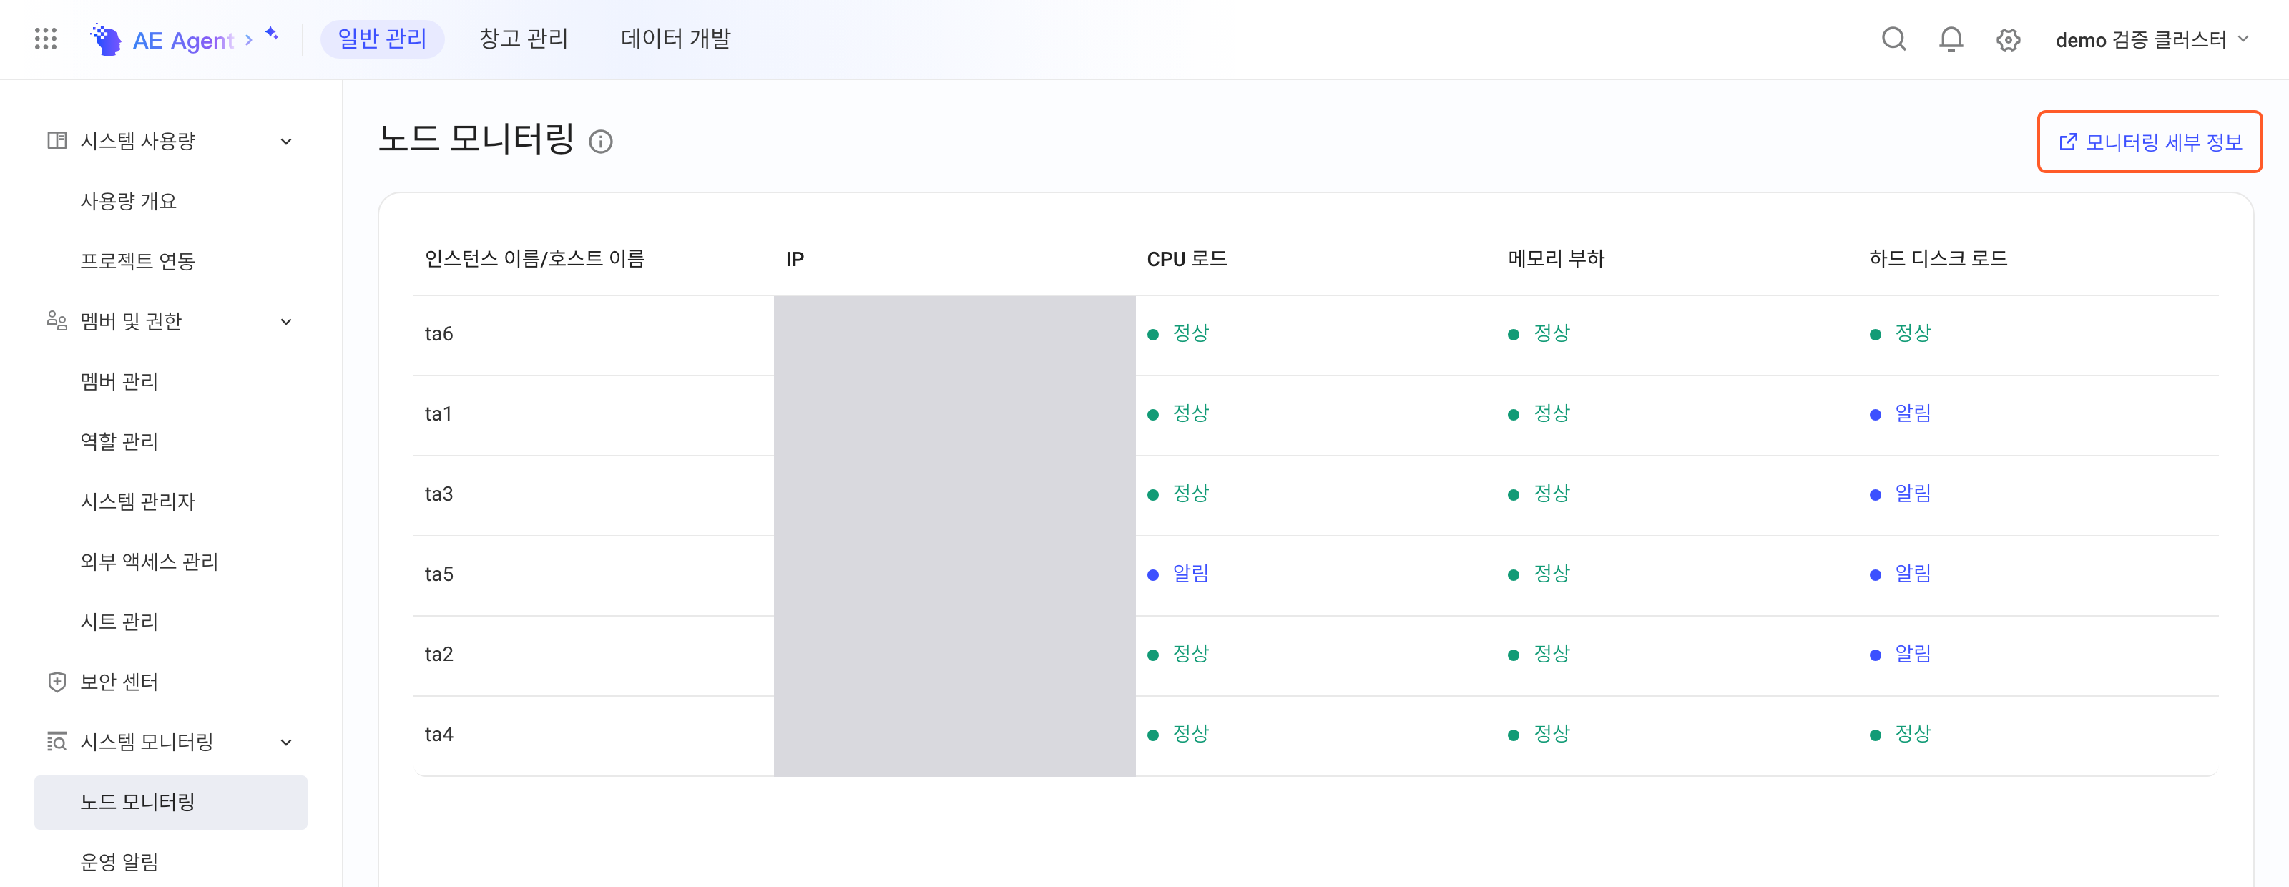Image resolution: width=2289 pixels, height=887 pixels.
Task: Switch to the 창고 관리 tab
Action: pyautogui.click(x=524, y=39)
